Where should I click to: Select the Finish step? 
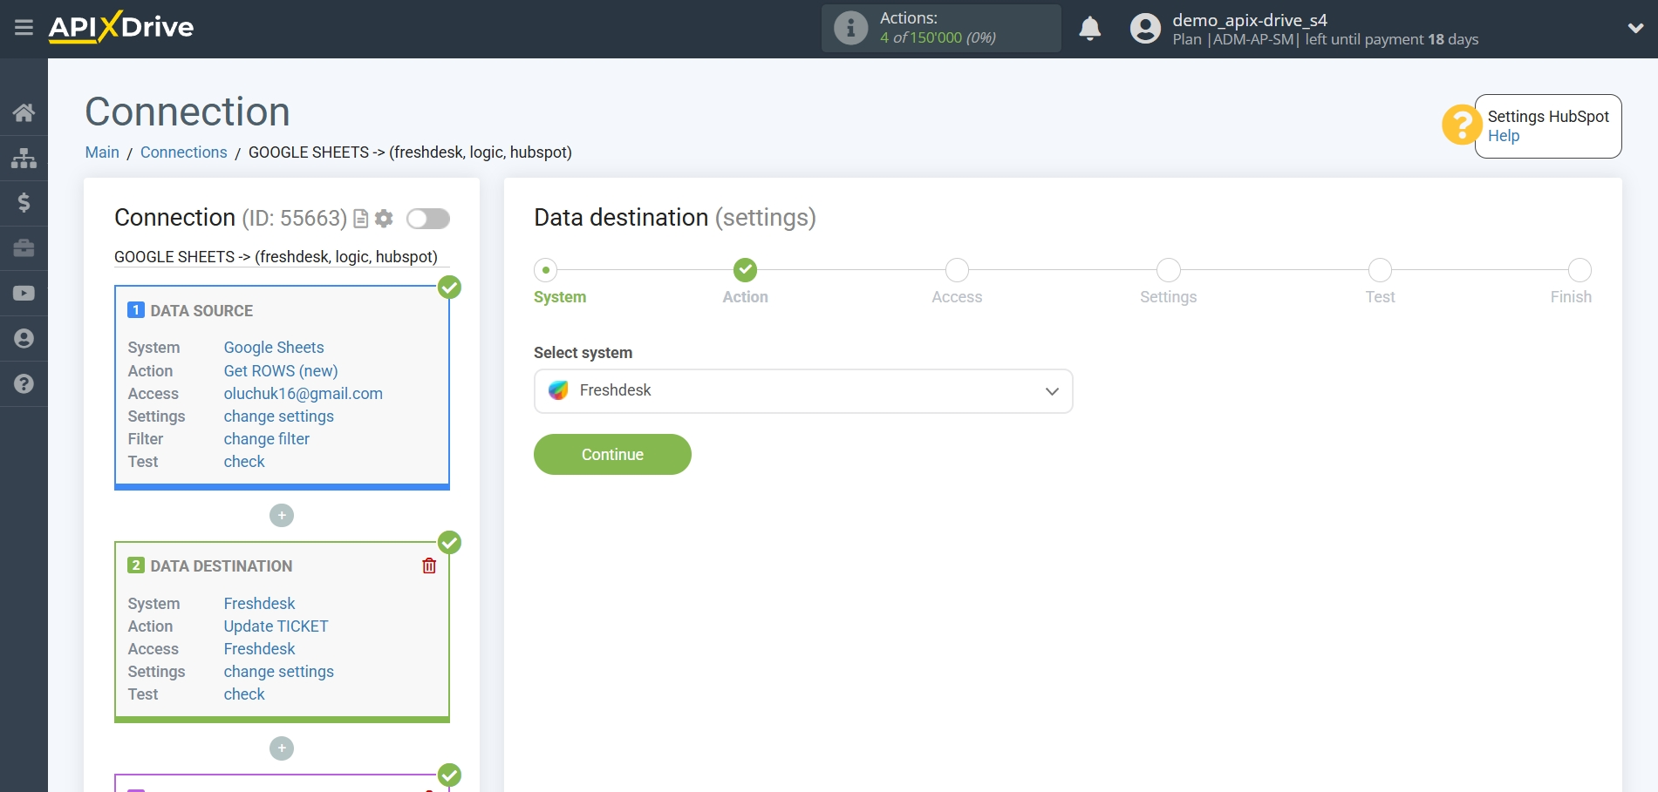[1580, 270]
